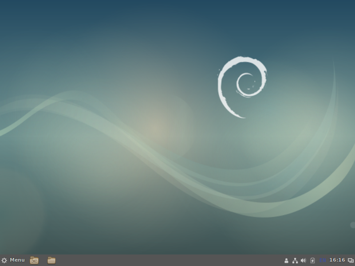
Task: Click the volume speaker icon
Action: tap(304, 260)
